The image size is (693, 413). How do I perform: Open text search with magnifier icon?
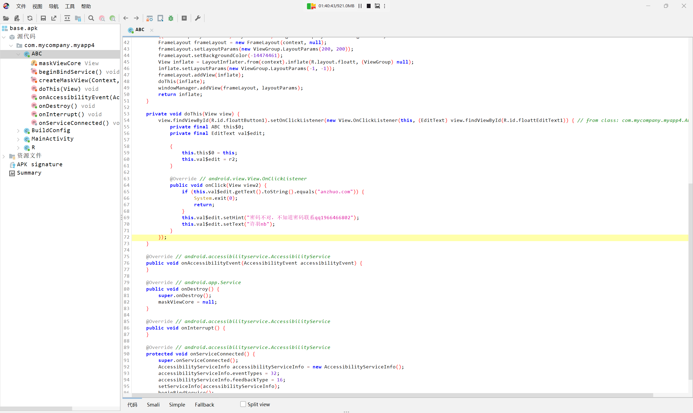(x=91, y=18)
